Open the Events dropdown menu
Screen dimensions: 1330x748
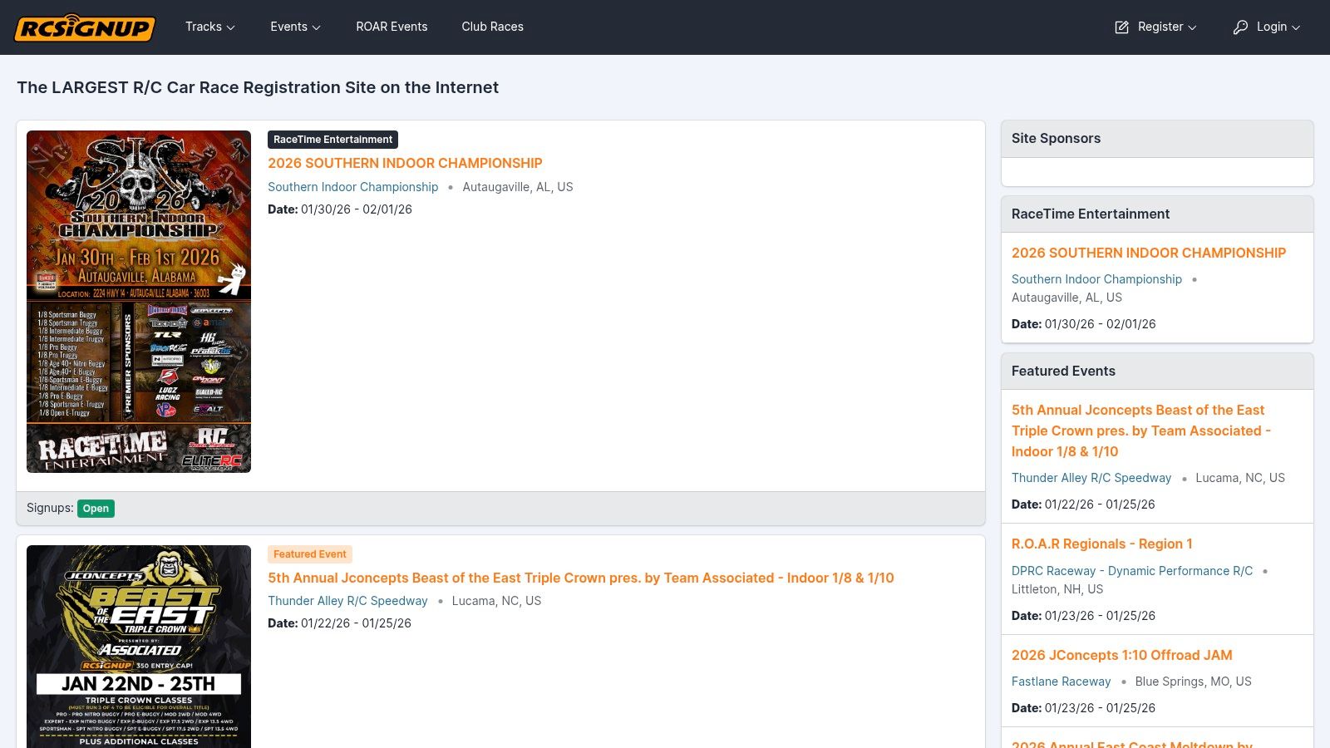[295, 27]
